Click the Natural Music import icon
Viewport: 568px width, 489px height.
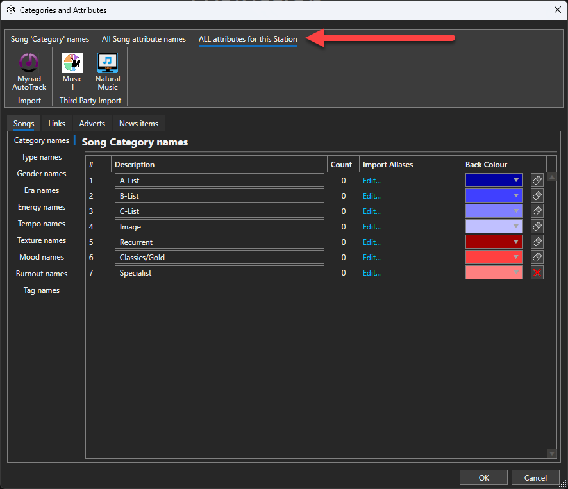tap(107, 63)
